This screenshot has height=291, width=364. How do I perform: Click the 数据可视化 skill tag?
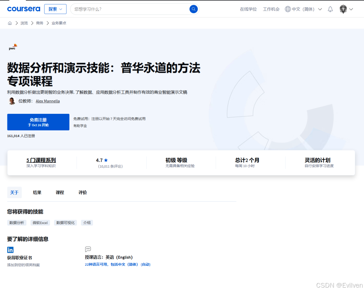click(65, 223)
